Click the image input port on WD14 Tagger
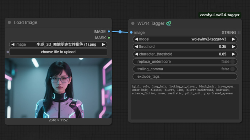 [131, 33]
